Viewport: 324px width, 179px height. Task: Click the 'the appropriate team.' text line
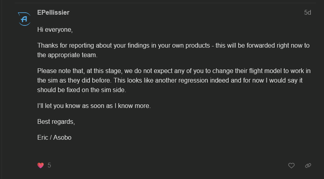pyautogui.click(x=67, y=55)
